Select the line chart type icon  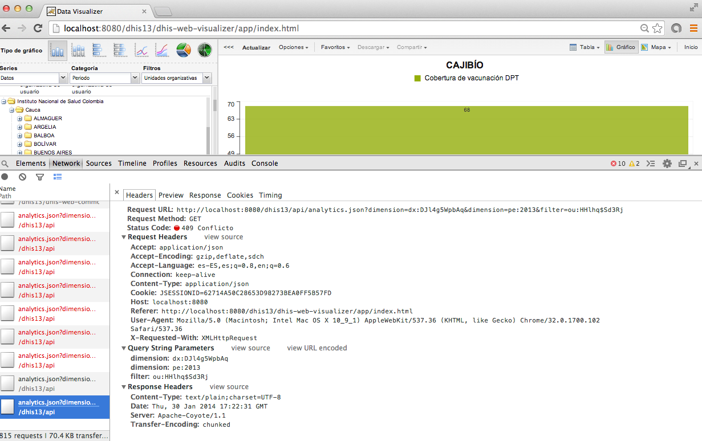141,50
